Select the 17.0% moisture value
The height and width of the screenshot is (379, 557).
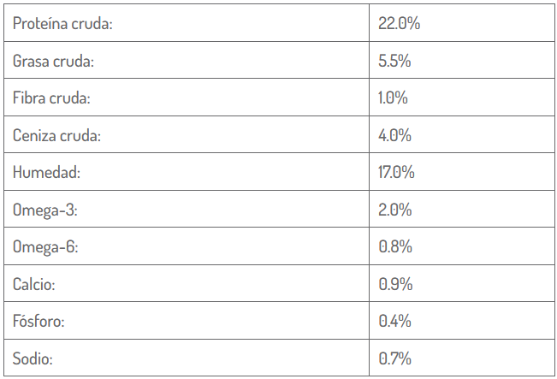[x=396, y=173]
